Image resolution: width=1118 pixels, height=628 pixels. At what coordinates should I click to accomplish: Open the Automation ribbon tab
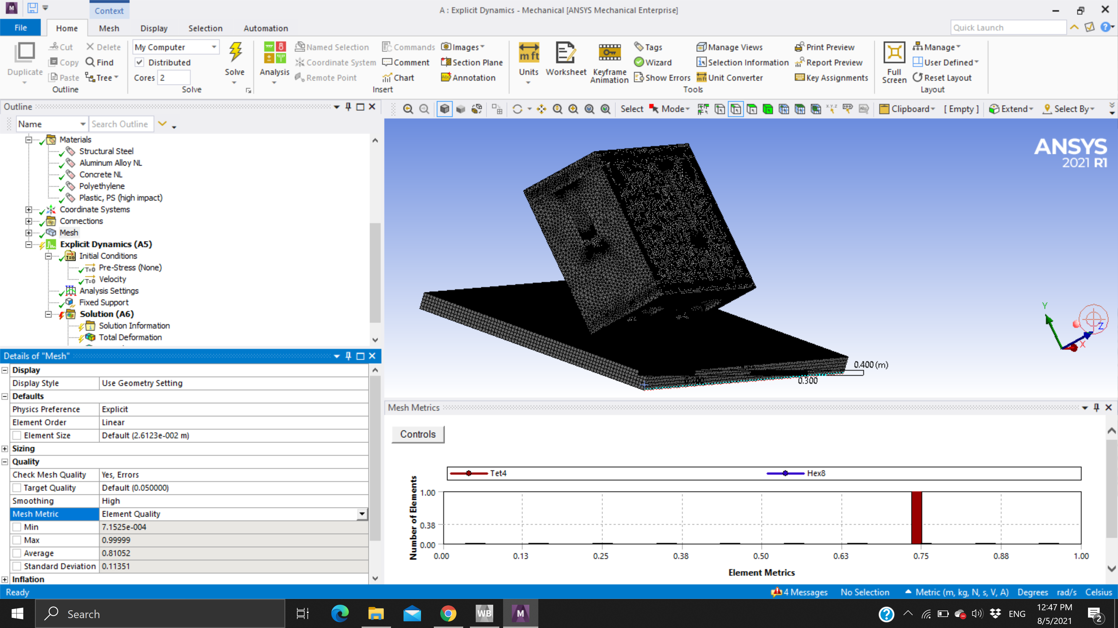point(266,28)
